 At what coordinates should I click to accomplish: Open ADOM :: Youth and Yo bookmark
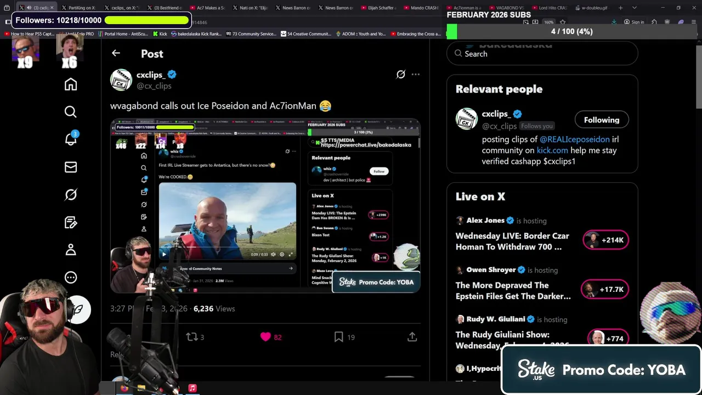360,34
